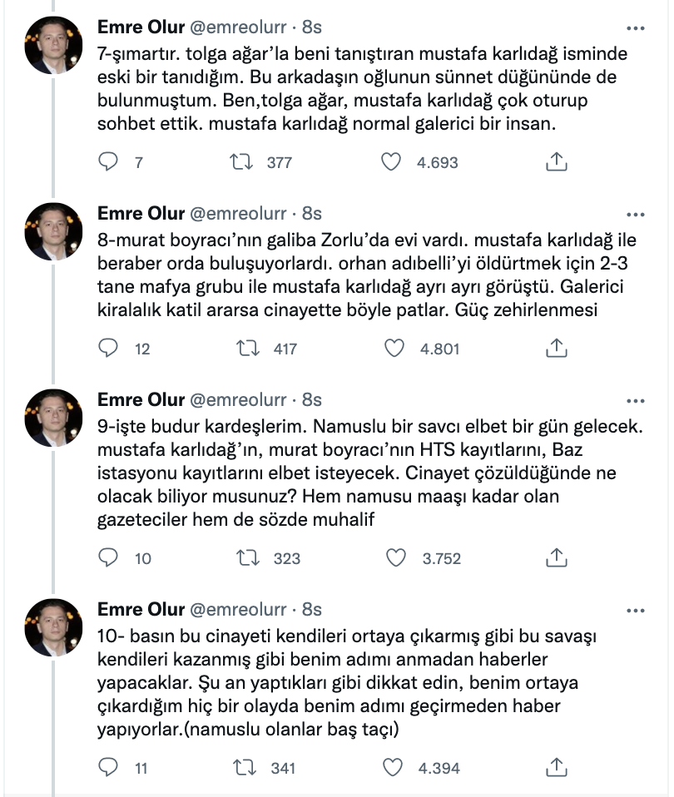
Task: Retweet the tweet with 377 retweets
Action: tap(241, 161)
